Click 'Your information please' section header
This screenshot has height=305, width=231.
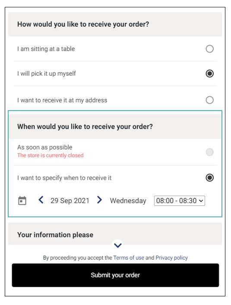(55, 235)
